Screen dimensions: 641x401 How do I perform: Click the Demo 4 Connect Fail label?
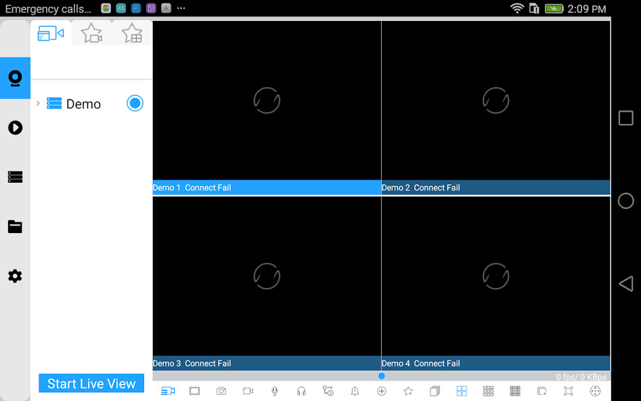pos(420,363)
